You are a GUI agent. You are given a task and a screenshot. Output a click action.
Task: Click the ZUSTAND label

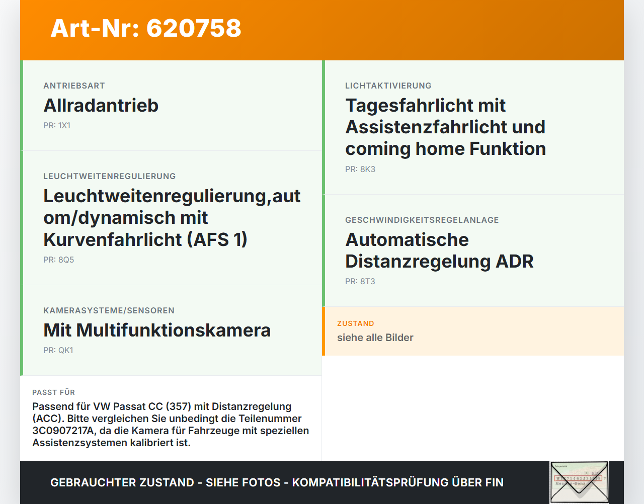[x=356, y=323]
